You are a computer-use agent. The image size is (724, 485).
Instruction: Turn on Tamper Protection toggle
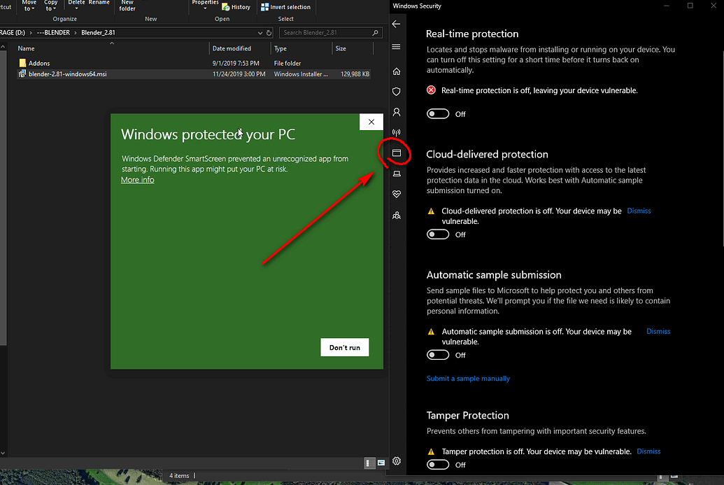coord(438,464)
